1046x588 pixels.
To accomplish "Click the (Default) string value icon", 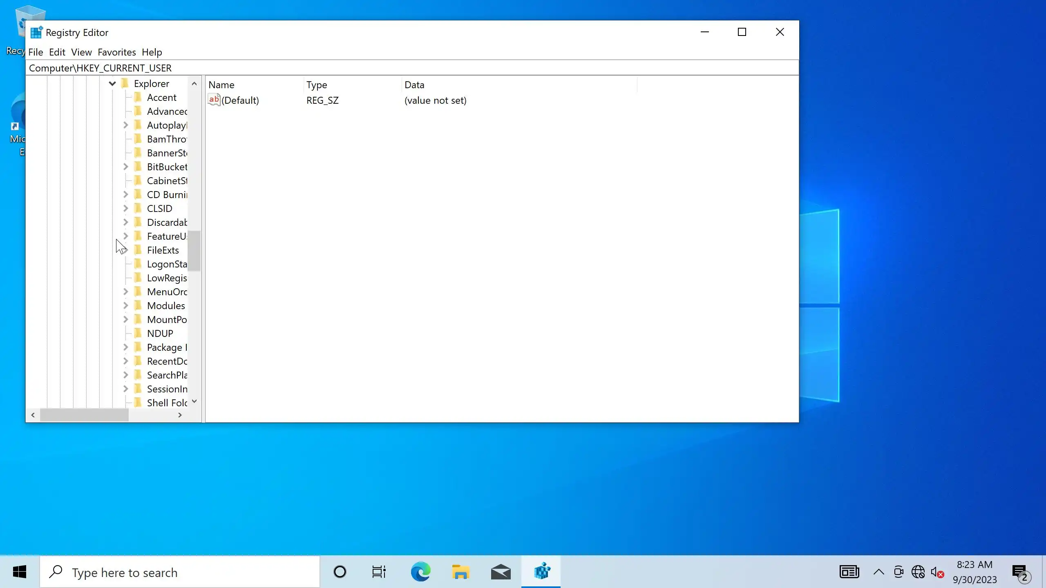I will click(x=214, y=100).
